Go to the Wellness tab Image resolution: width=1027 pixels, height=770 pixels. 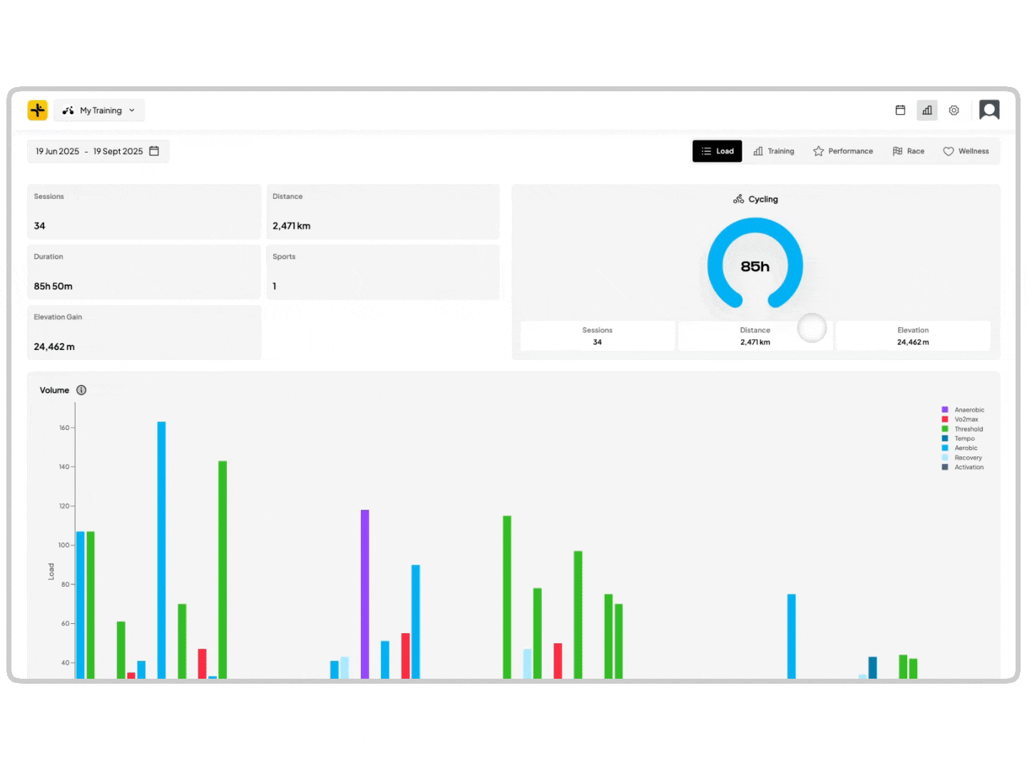pyautogui.click(x=966, y=151)
